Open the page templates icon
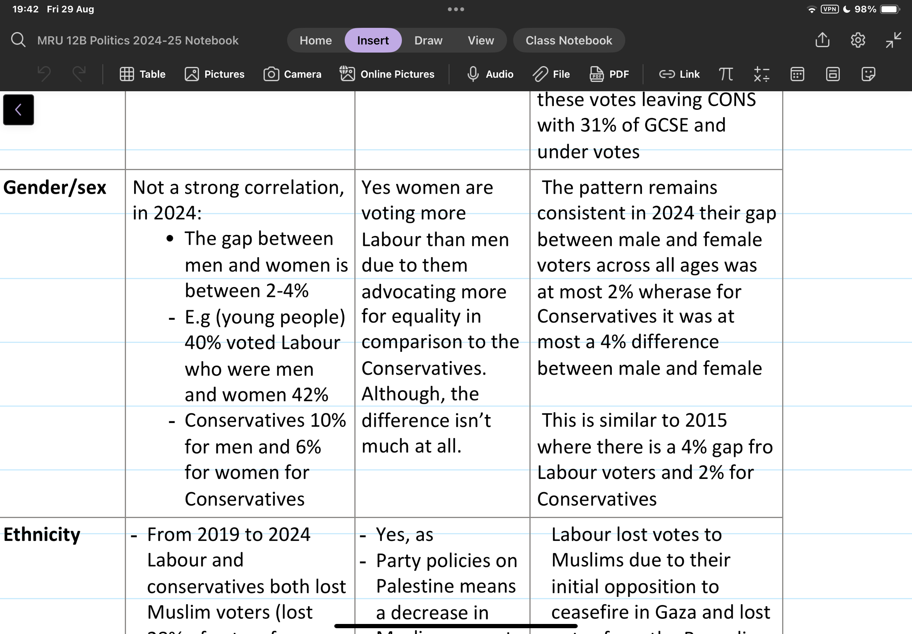Screen dimensions: 912x634 pos(833,74)
